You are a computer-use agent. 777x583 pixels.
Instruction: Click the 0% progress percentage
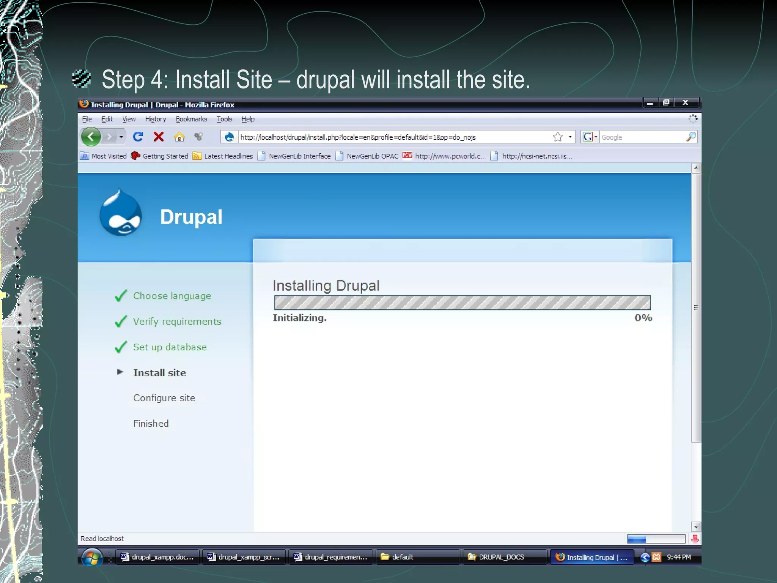click(643, 318)
